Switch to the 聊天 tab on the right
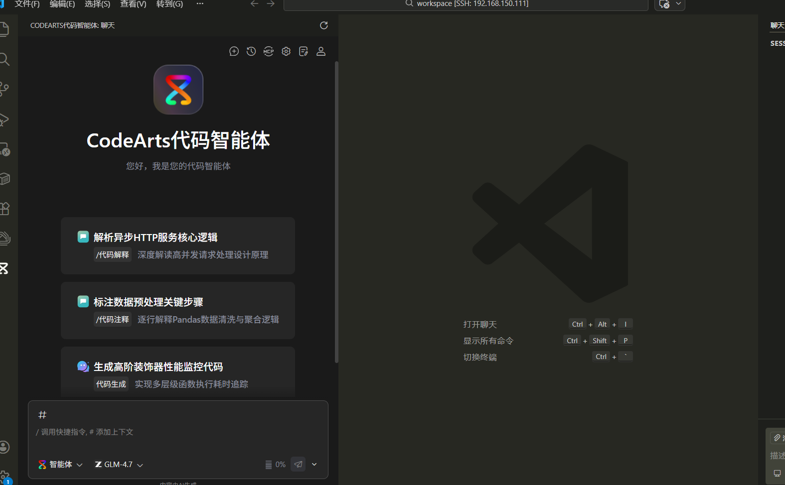This screenshot has height=485, width=785. coord(778,25)
